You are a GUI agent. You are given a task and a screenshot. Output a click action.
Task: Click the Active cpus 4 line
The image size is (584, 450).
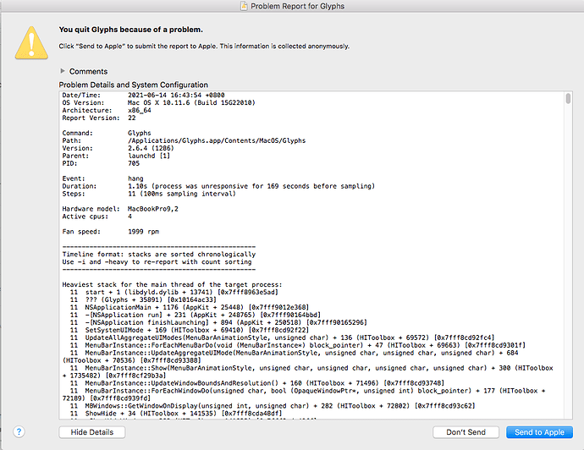point(96,217)
